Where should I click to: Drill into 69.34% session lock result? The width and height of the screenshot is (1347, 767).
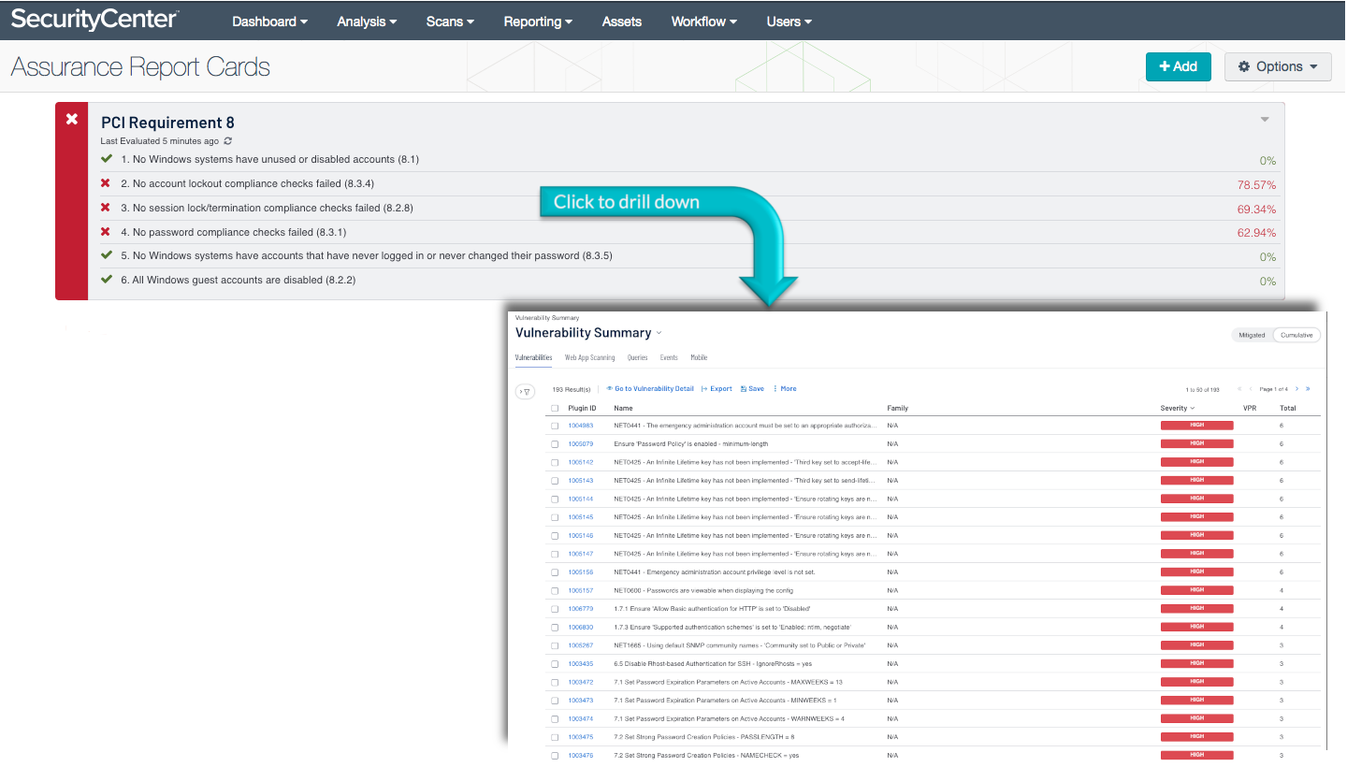coord(1256,210)
